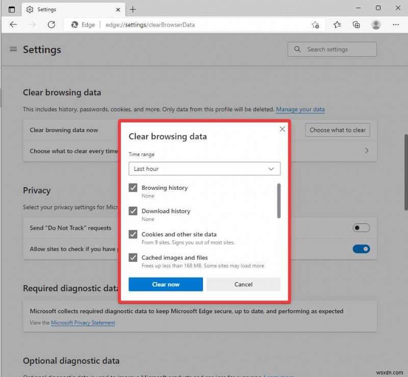Click the browser Back arrow
Screen dimensions: 408x377
click(13, 24)
